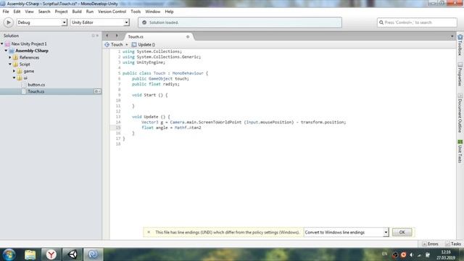The width and height of the screenshot is (464, 261).
Task: Open File Explorer from the taskbar
Action: [30, 254]
